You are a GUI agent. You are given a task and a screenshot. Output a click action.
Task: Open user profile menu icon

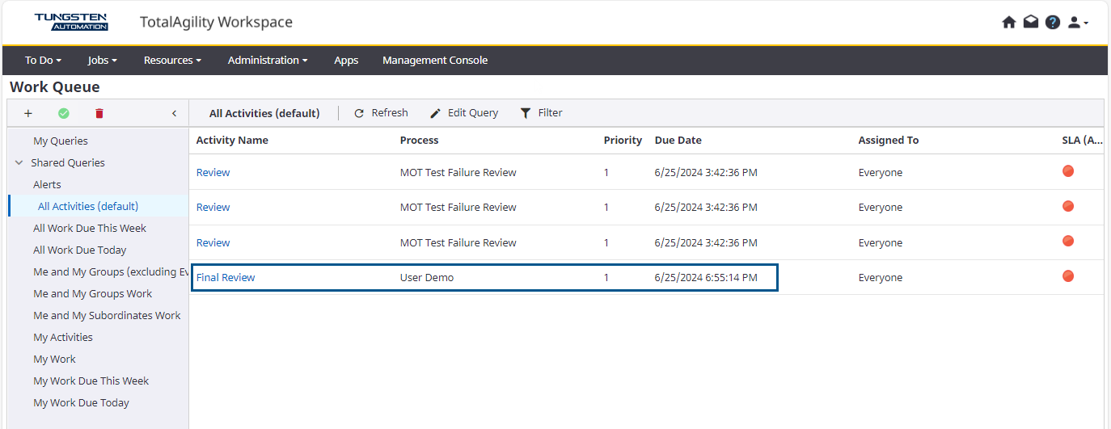point(1078,23)
